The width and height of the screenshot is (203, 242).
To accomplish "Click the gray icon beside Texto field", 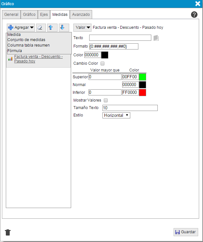I will pyautogui.click(x=156, y=38).
